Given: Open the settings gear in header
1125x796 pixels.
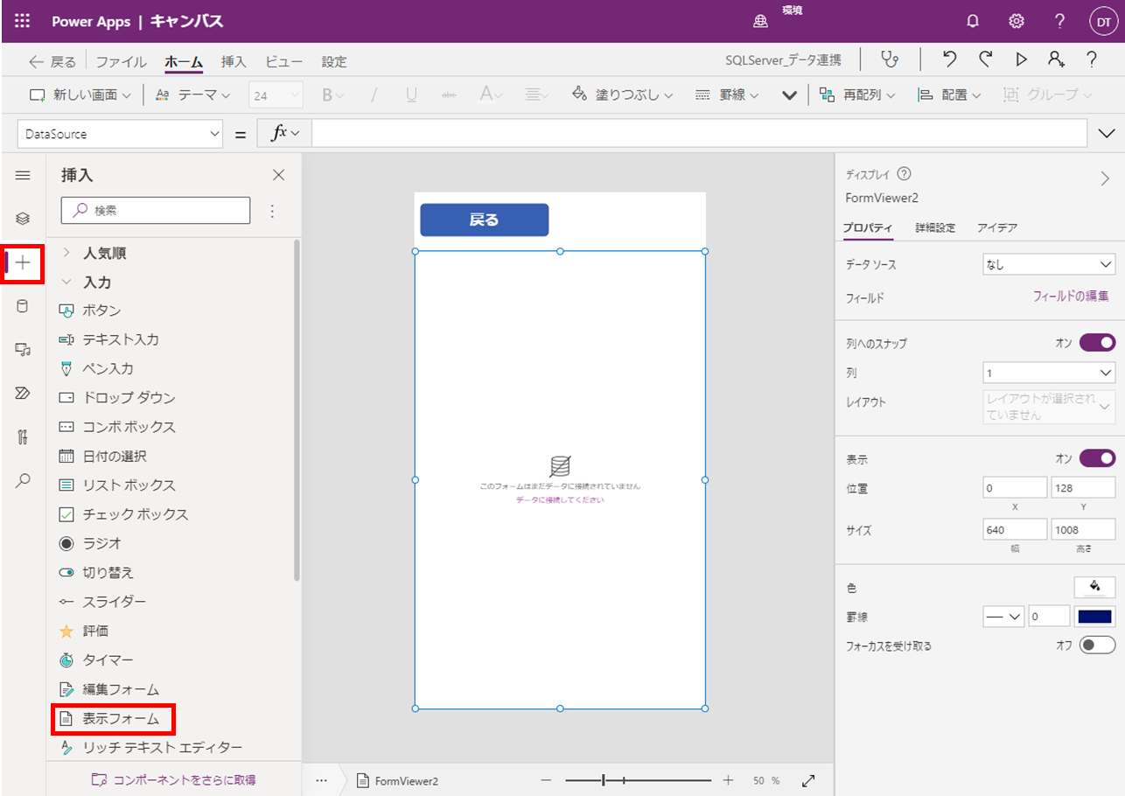Looking at the screenshot, I should (x=1017, y=21).
